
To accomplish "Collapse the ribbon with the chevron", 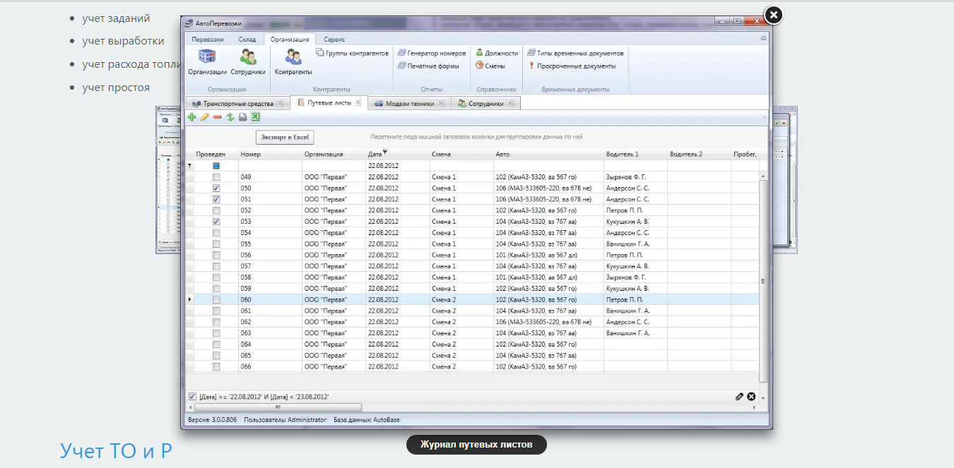I will (763, 39).
